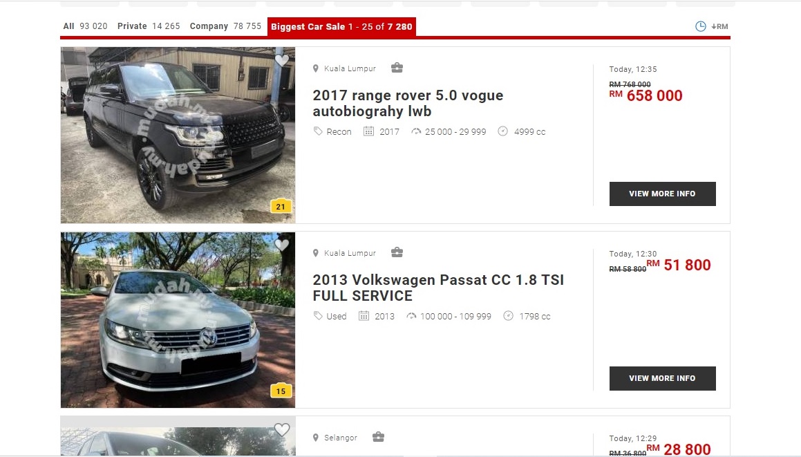Screen dimensions: 801x457
Task: Open the 2017 range rover vogue title
Action: coord(408,103)
